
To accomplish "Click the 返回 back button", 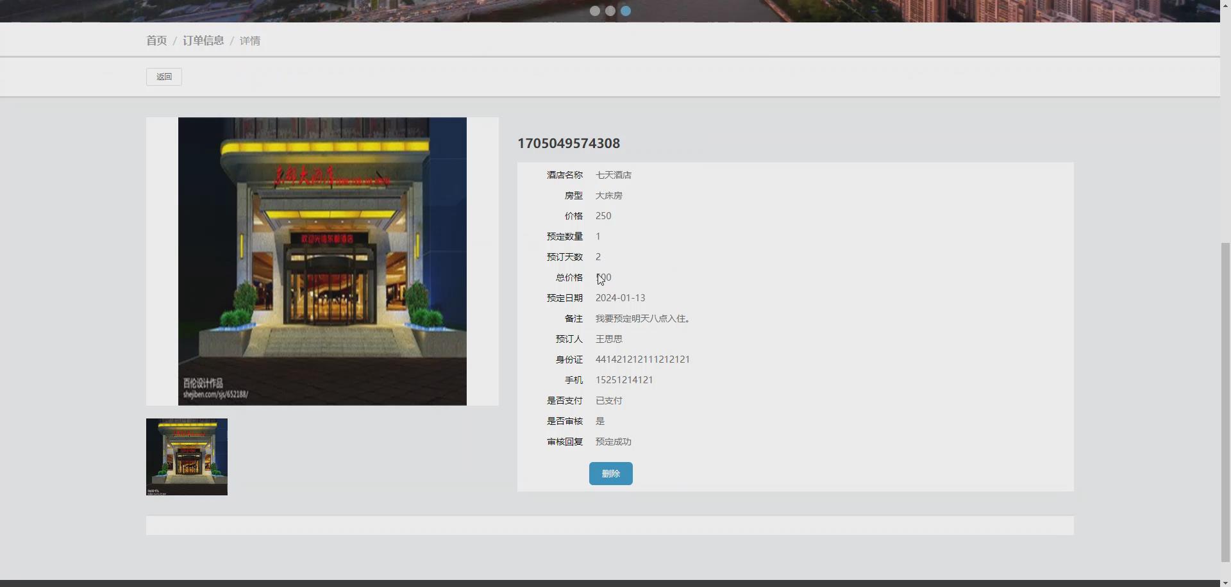I will pyautogui.click(x=164, y=76).
